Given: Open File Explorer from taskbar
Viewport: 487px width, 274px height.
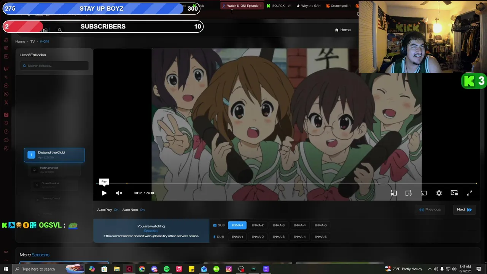Looking at the screenshot, I should (x=117, y=269).
